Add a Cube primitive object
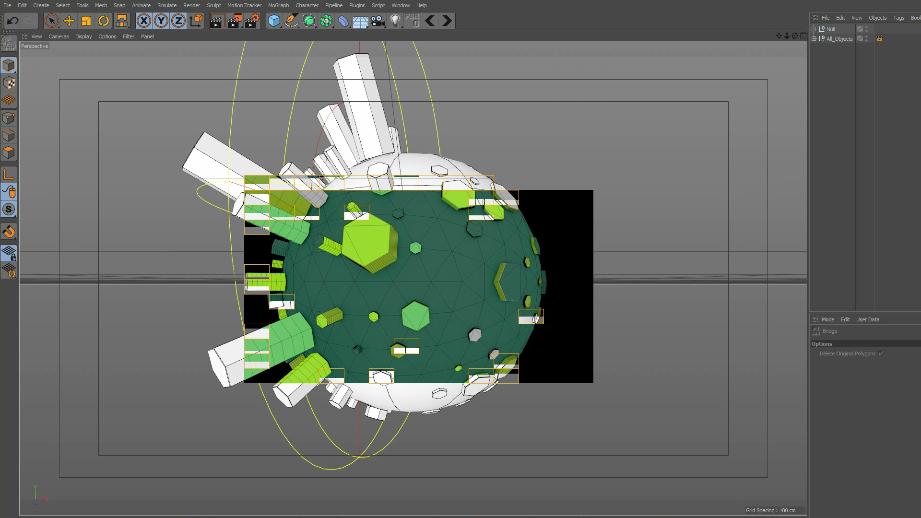This screenshot has width=921, height=518. (x=274, y=21)
